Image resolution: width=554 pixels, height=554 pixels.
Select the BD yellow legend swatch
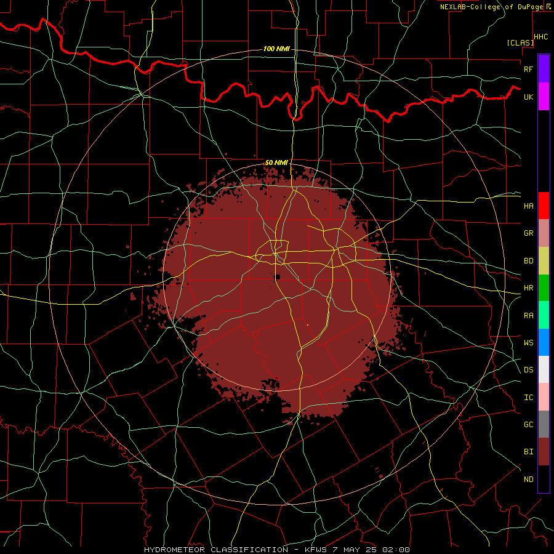click(544, 260)
